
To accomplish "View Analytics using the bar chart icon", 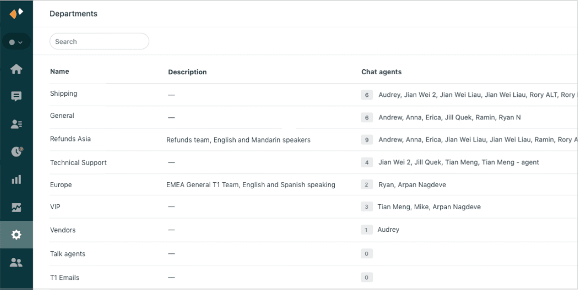I will point(16,179).
